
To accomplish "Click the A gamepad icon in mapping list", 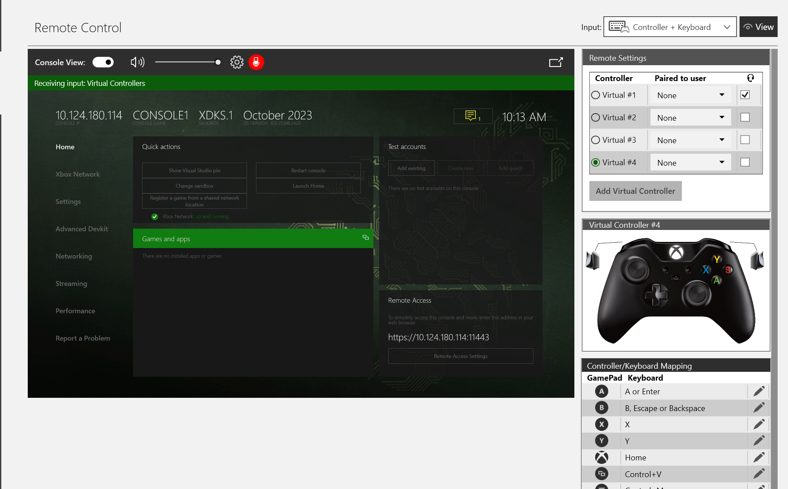I will tap(602, 391).
